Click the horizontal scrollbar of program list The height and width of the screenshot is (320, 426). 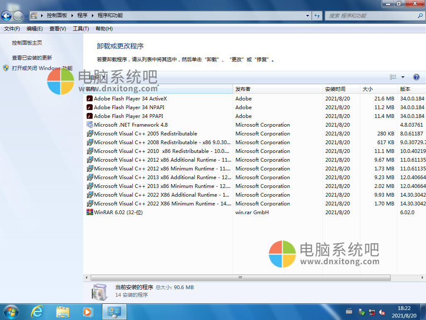240,277
